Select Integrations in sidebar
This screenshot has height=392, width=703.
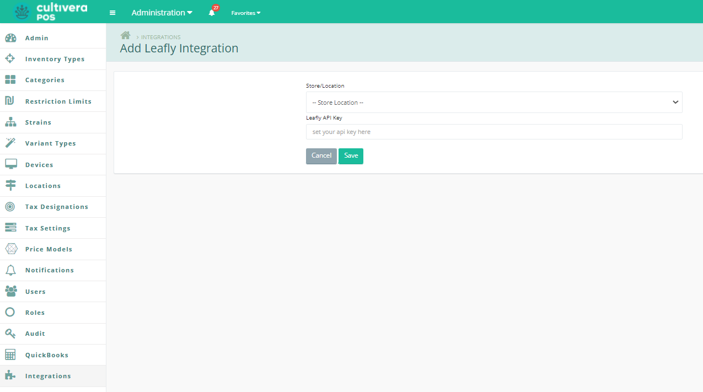(x=53, y=376)
